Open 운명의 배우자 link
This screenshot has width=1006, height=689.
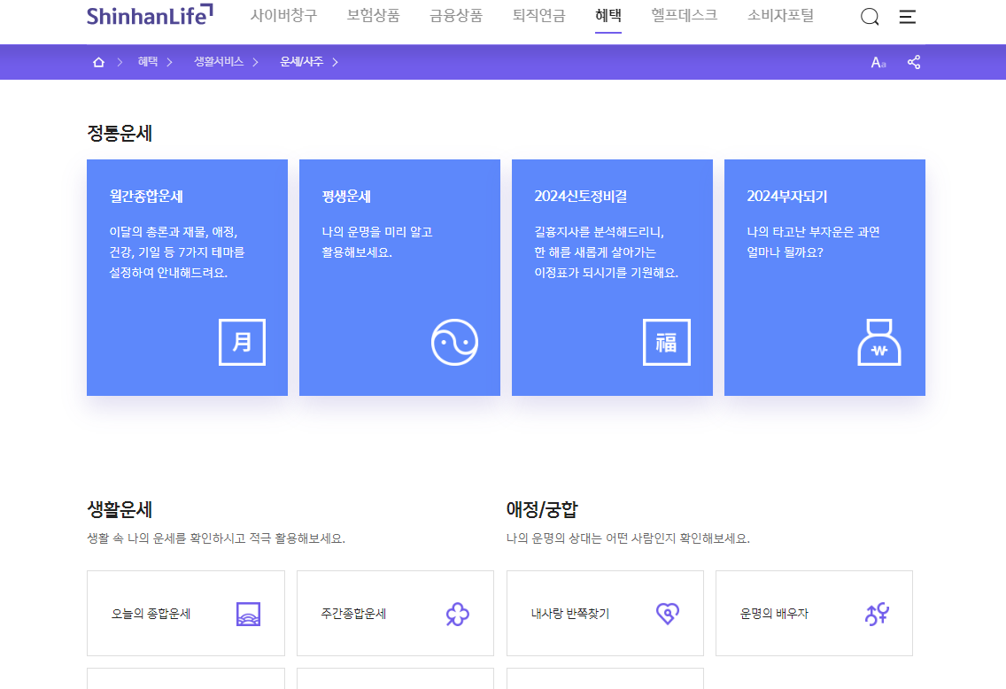(x=814, y=614)
